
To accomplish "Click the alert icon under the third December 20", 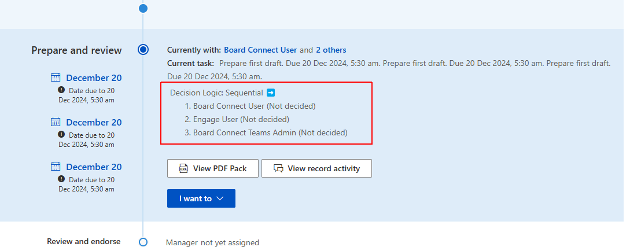I will pyautogui.click(x=61, y=179).
